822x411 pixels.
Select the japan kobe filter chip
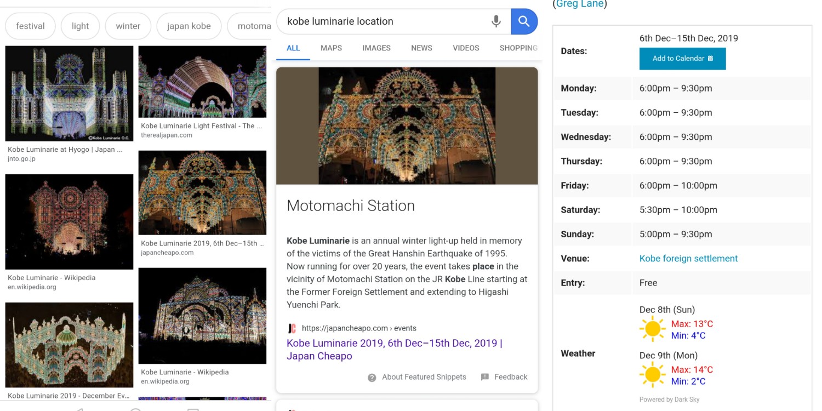(189, 26)
